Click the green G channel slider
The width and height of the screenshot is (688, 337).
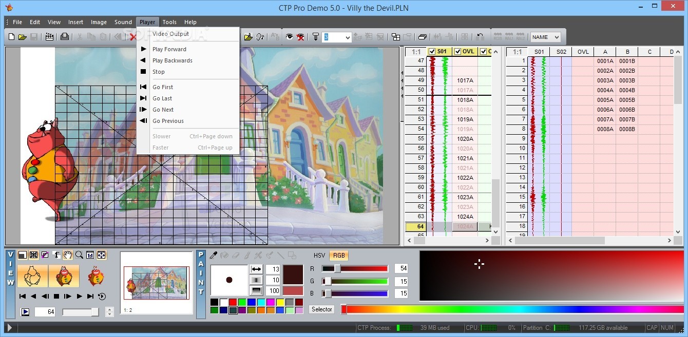(355, 281)
